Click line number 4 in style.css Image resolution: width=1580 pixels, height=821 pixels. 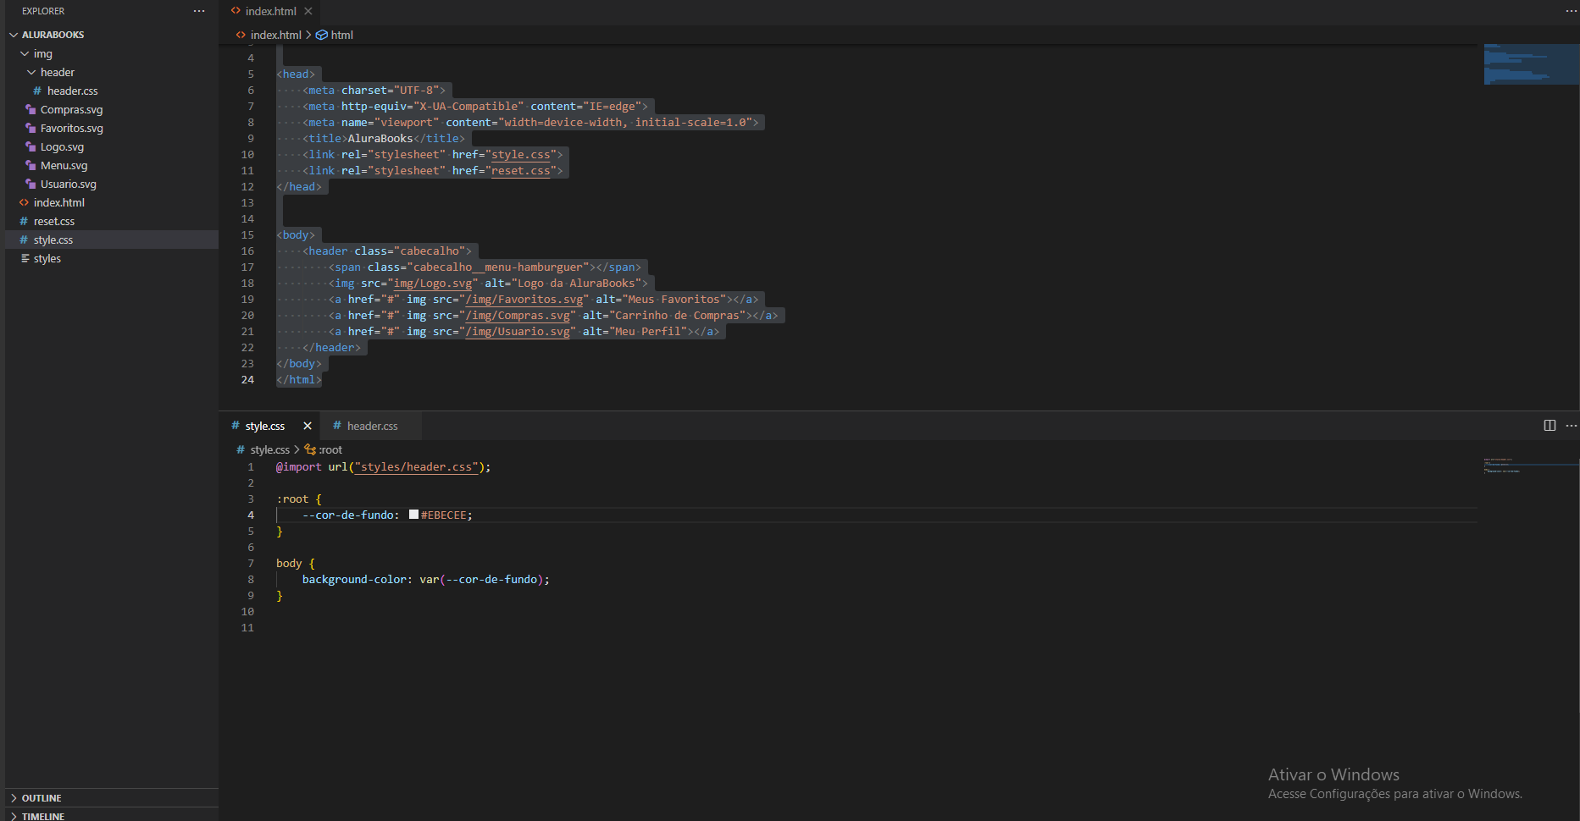(251, 515)
